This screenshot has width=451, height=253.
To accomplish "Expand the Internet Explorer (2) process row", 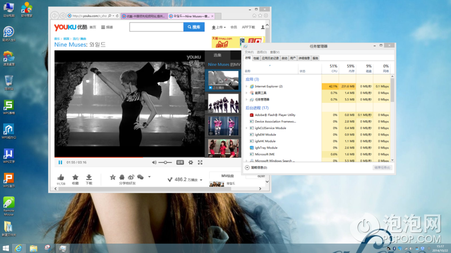I will pos(247,86).
